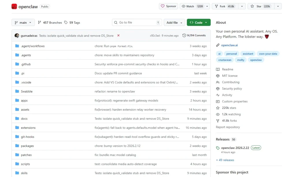The image size is (296, 177).
Task: Open commit history via the clock icon
Action: (184, 35)
